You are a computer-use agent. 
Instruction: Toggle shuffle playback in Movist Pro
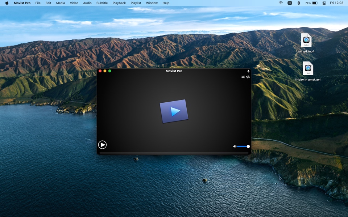click(243, 77)
